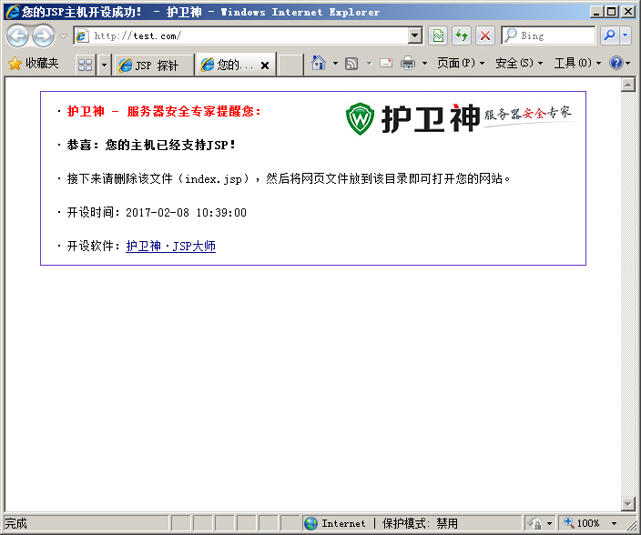Expand the privacy icon dropdown arrow
The height and width of the screenshot is (535, 641).
click(x=549, y=523)
